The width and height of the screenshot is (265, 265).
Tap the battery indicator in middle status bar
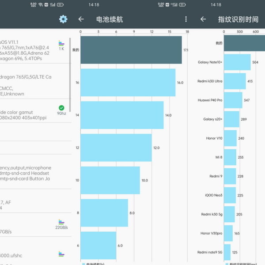pos(182,5)
